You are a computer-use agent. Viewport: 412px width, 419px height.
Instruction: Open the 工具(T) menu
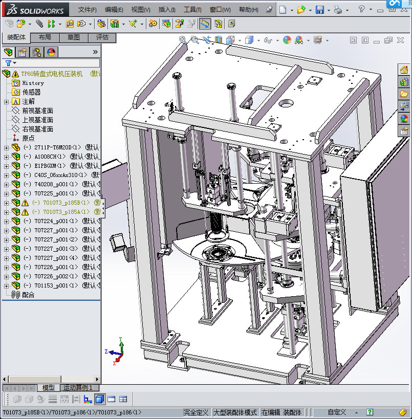tap(192, 10)
